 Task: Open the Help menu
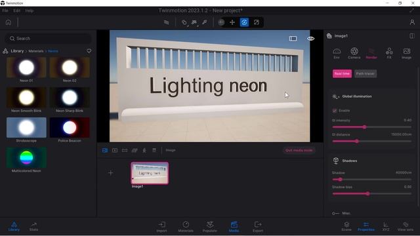click(29, 10)
